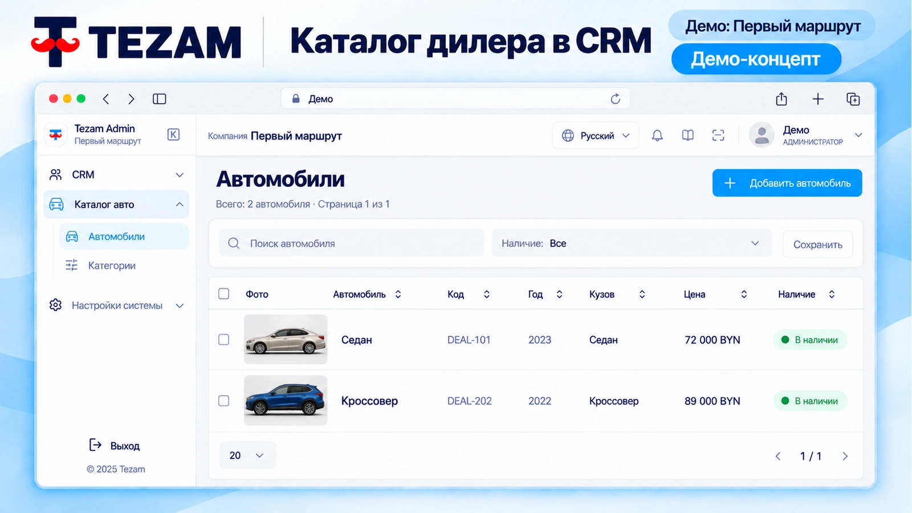912x513 pixels.
Task: Tick the select-all checkbox in table header
Action: 224,294
